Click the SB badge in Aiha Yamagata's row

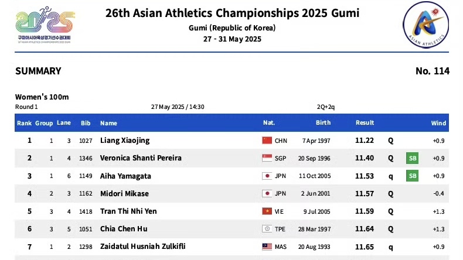[x=413, y=176]
